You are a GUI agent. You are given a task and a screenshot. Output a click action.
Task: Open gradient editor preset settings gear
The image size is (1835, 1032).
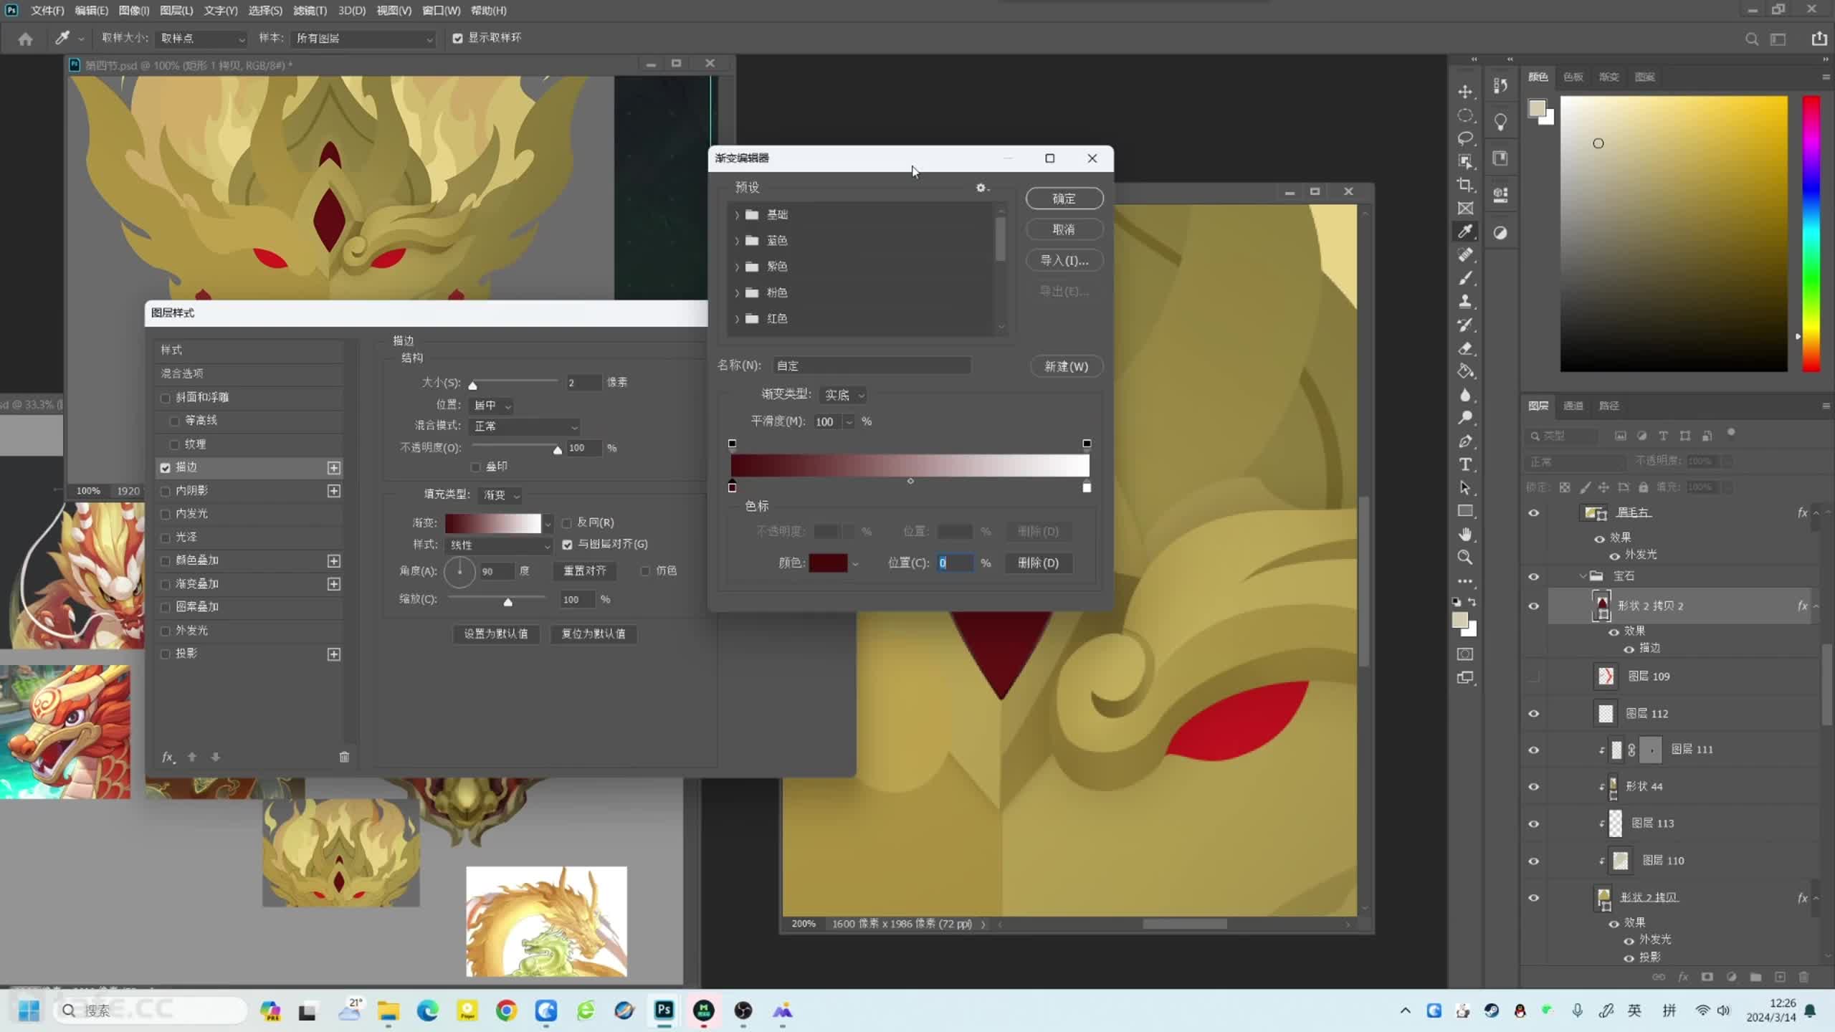coord(981,188)
